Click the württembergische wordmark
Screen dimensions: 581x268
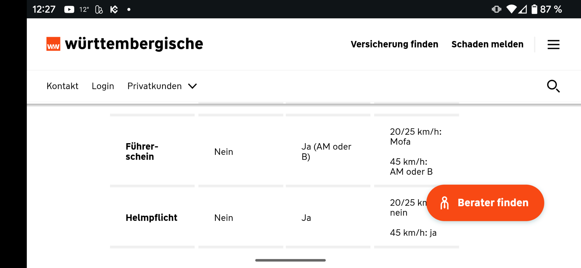[x=134, y=44]
